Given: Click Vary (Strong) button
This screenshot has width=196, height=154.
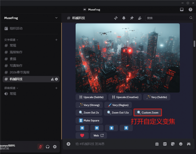Looking at the screenshot, I should tap(89, 105).
